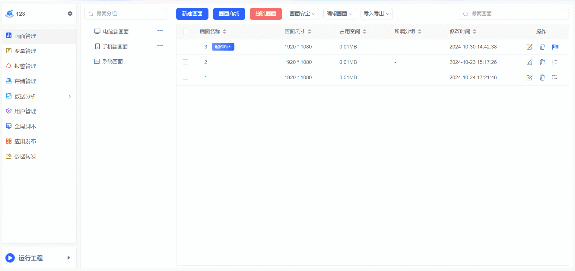Toggle the select-all checkbox in table header

(x=186, y=32)
